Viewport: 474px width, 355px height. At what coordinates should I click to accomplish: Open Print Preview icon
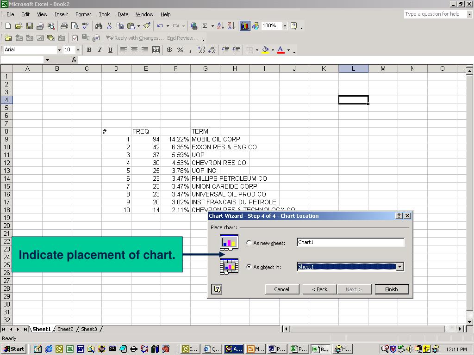[75, 26]
